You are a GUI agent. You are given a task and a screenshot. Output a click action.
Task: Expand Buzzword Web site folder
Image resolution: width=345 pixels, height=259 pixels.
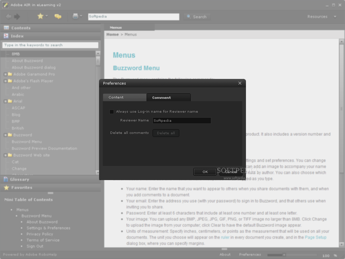click(x=5, y=155)
